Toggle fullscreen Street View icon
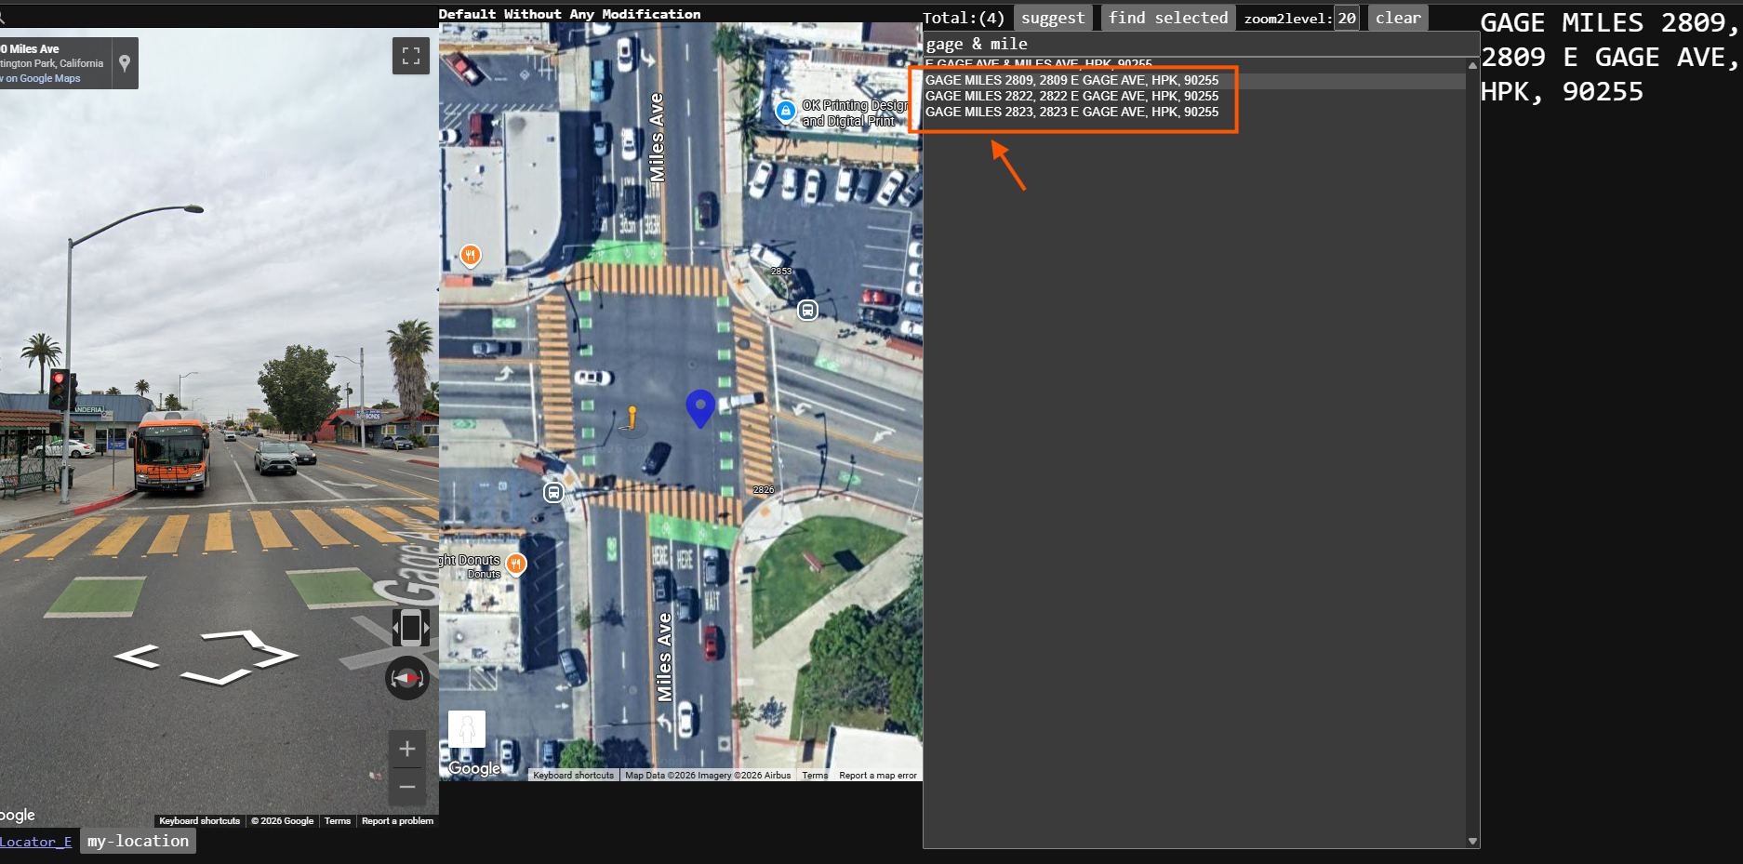The width and height of the screenshot is (1743, 864). tap(411, 56)
